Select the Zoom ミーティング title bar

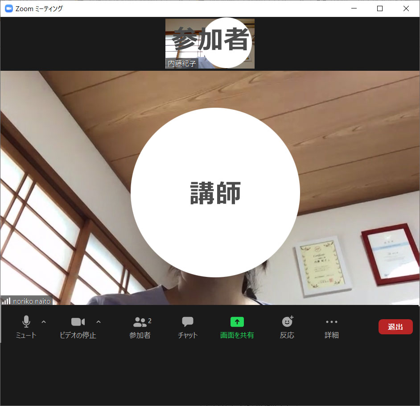click(x=40, y=8)
